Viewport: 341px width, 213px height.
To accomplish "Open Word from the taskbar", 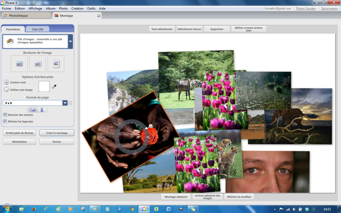I will click(169, 209).
